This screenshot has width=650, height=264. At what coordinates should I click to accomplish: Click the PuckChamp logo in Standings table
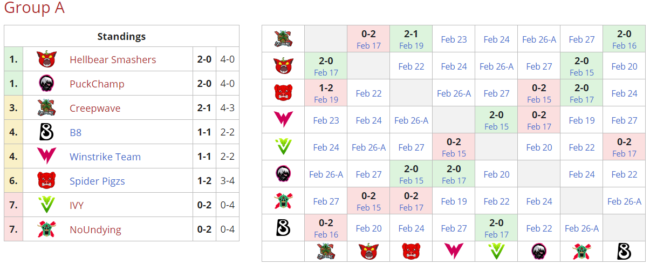[x=47, y=84]
